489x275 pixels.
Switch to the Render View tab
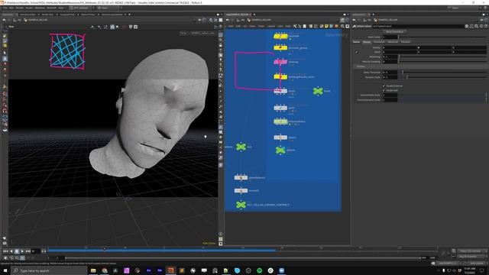pos(47,15)
